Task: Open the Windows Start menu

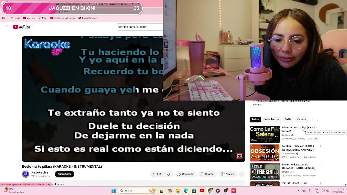Action: click(x=114, y=191)
